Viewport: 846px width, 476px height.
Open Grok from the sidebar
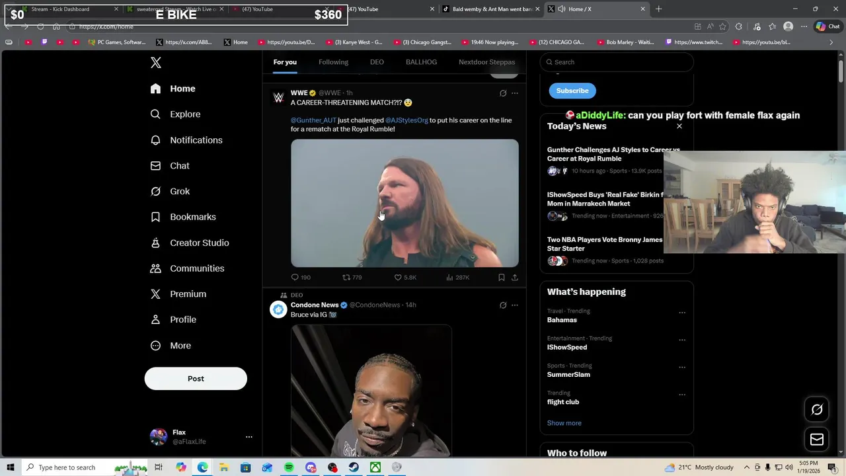pyautogui.click(x=171, y=191)
